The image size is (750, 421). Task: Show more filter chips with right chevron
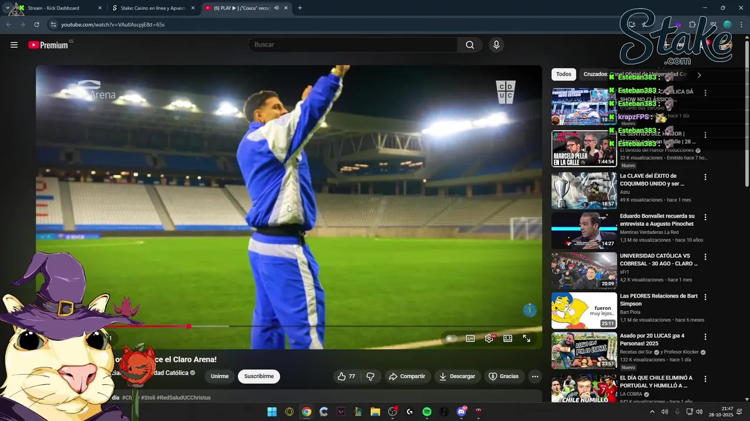tap(699, 75)
